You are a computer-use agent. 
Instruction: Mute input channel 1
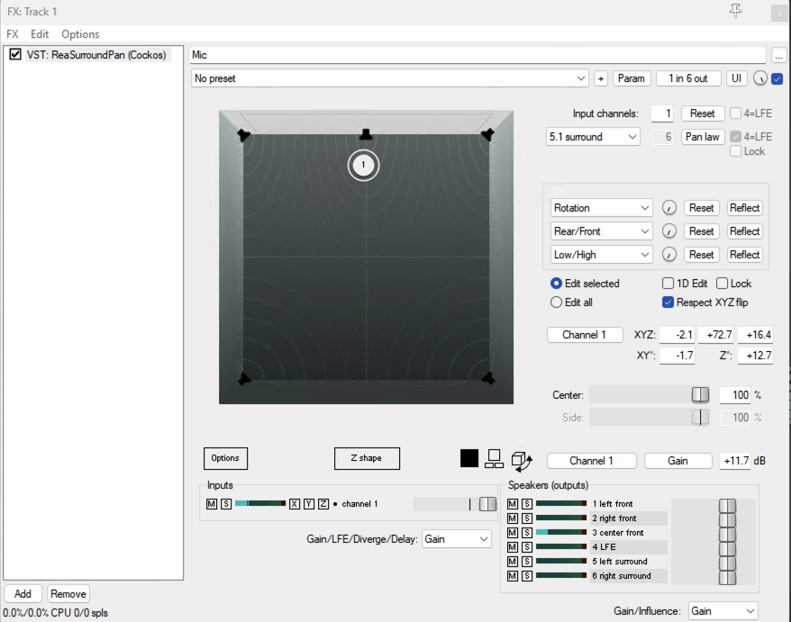point(211,504)
